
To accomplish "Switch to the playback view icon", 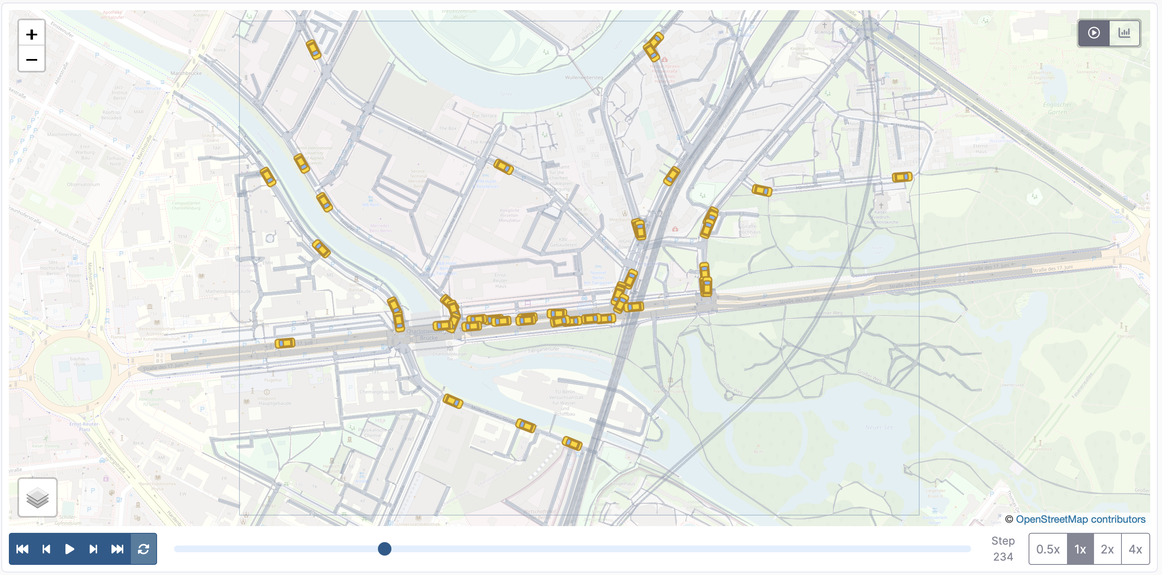I will tap(1094, 33).
